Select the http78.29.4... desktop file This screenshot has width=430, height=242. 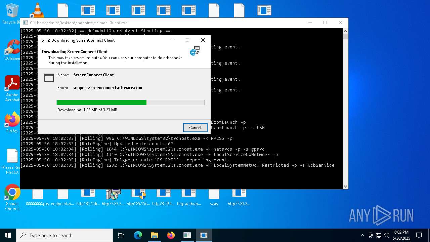[164, 198]
